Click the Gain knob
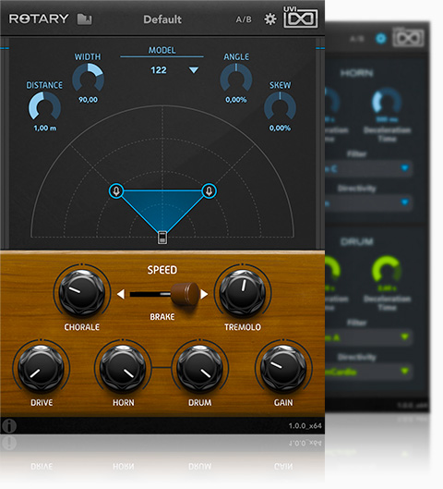The image size is (443, 489). pos(283,368)
